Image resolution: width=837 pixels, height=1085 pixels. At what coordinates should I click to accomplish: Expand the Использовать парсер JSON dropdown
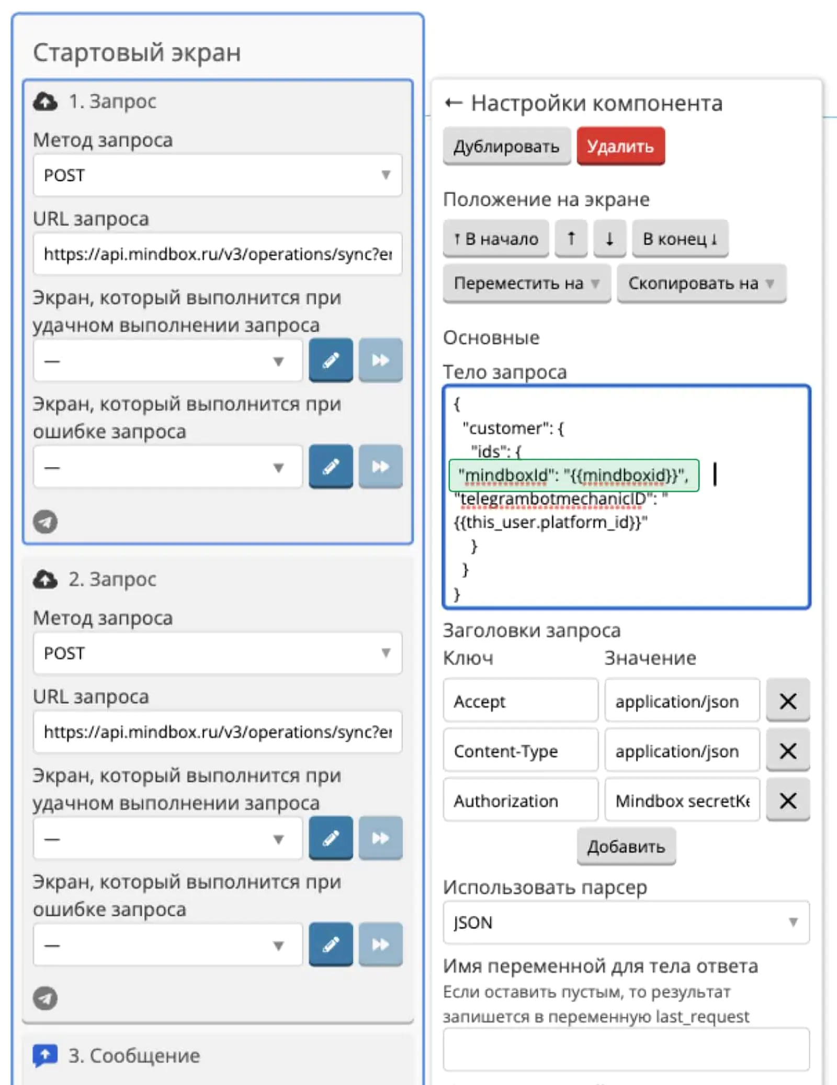tap(626, 922)
